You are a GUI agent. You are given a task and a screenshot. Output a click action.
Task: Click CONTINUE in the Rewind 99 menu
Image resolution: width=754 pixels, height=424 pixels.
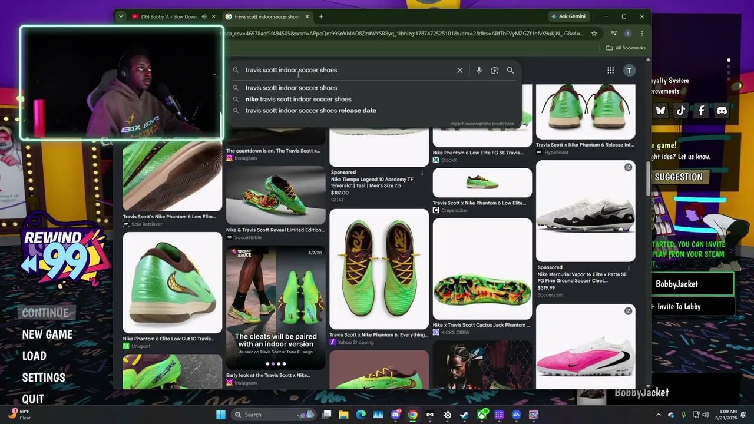45,313
